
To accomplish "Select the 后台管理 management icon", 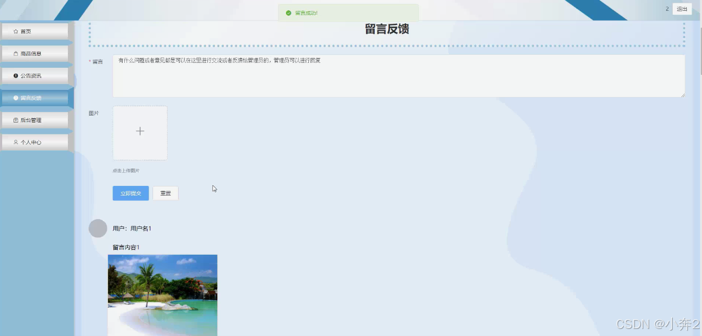I will (x=15, y=120).
